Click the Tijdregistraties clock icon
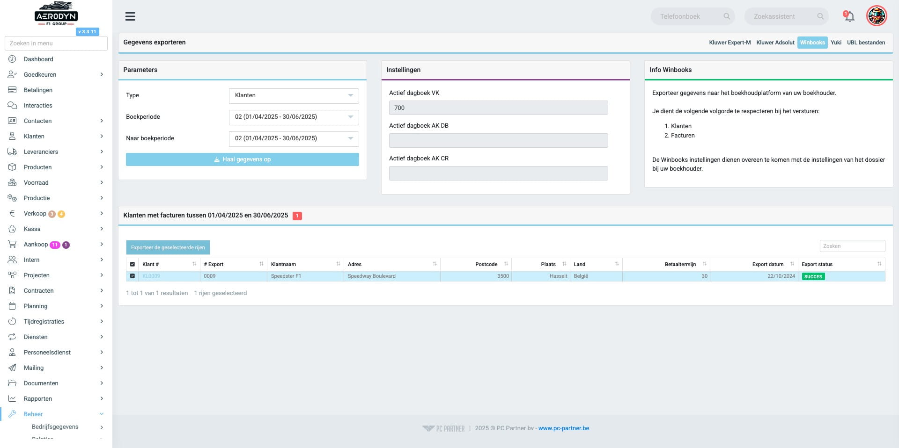899x448 pixels. point(12,321)
